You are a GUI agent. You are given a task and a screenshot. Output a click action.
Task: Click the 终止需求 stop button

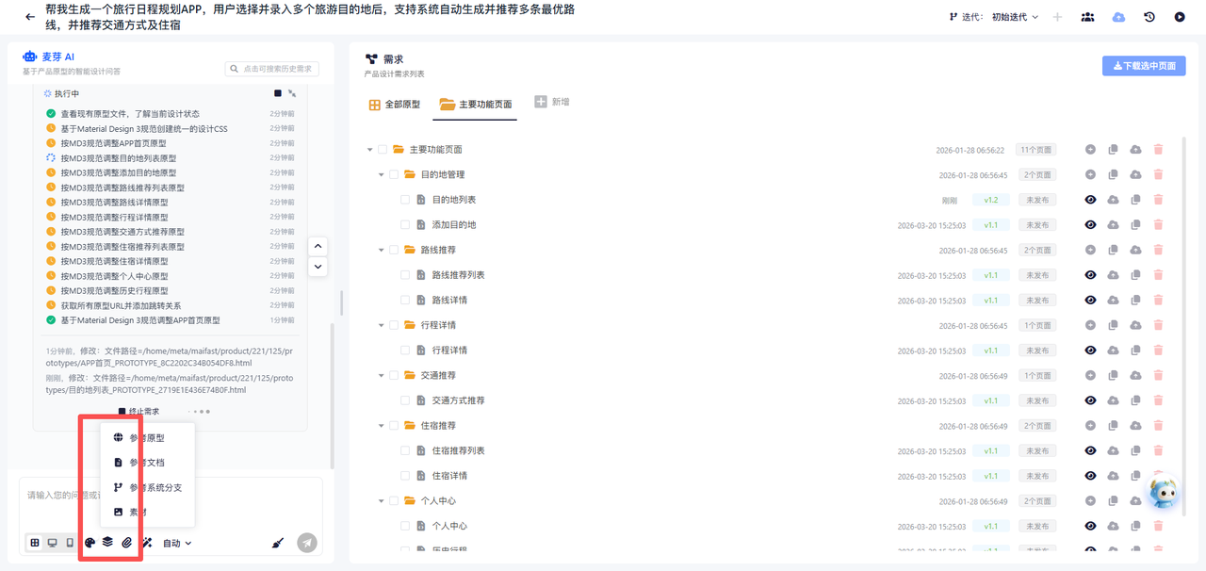coord(139,412)
